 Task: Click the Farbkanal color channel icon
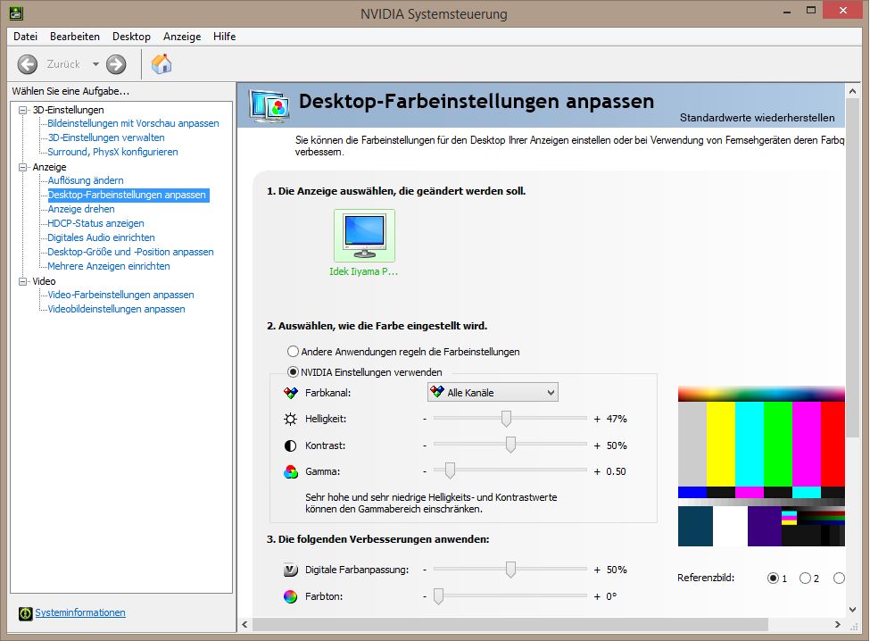(x=291, y=393)
